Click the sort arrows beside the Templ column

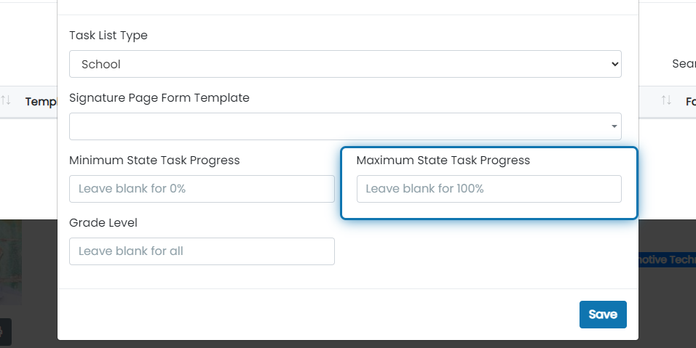(x=6, y=100)
